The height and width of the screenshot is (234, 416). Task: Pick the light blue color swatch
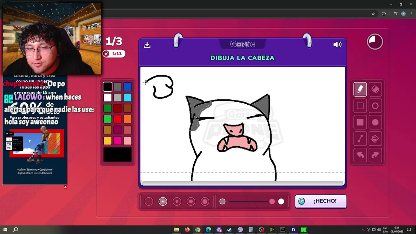pos(127,97)
